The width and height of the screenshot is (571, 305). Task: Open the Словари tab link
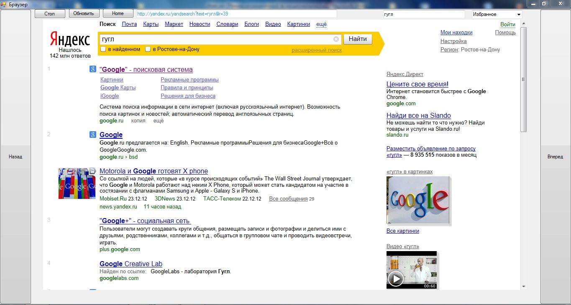pos(227,24)
